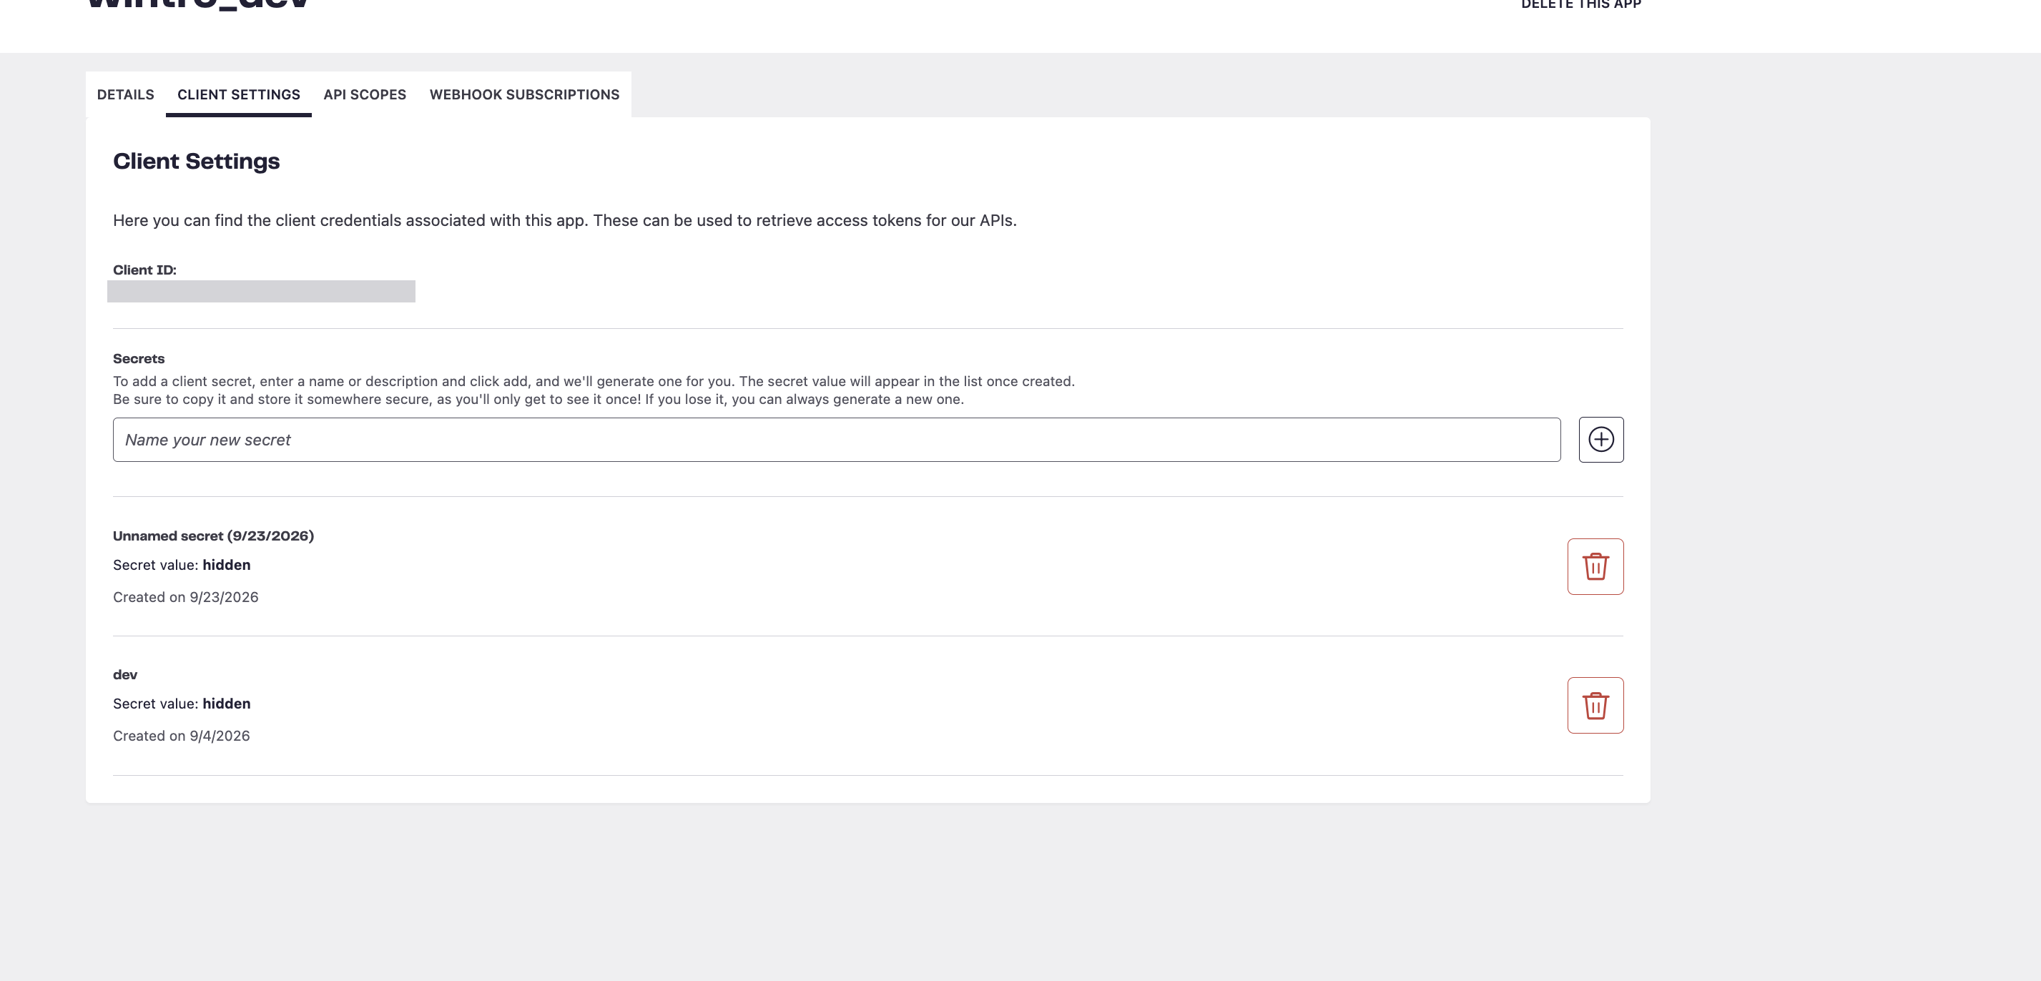Image resolution: width=2041 pixels, height=981 pixels.
Task: Click the Secrets section label
Action: 139,358
